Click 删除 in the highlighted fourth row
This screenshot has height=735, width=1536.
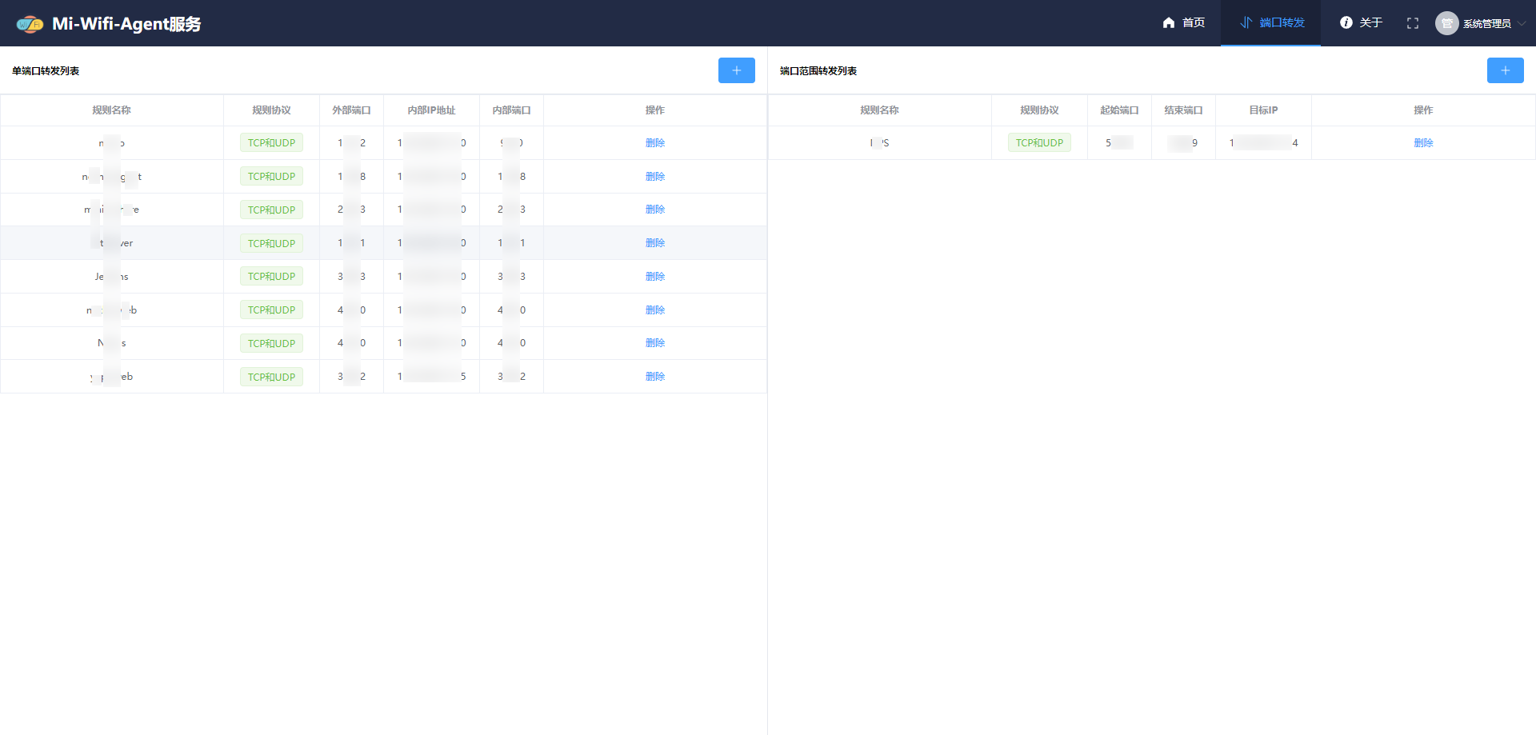pos(655,243)
